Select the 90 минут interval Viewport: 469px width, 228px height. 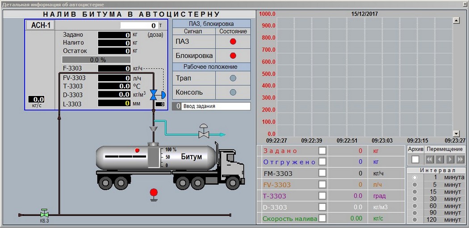pyautogui.click(x=415, y=213)
